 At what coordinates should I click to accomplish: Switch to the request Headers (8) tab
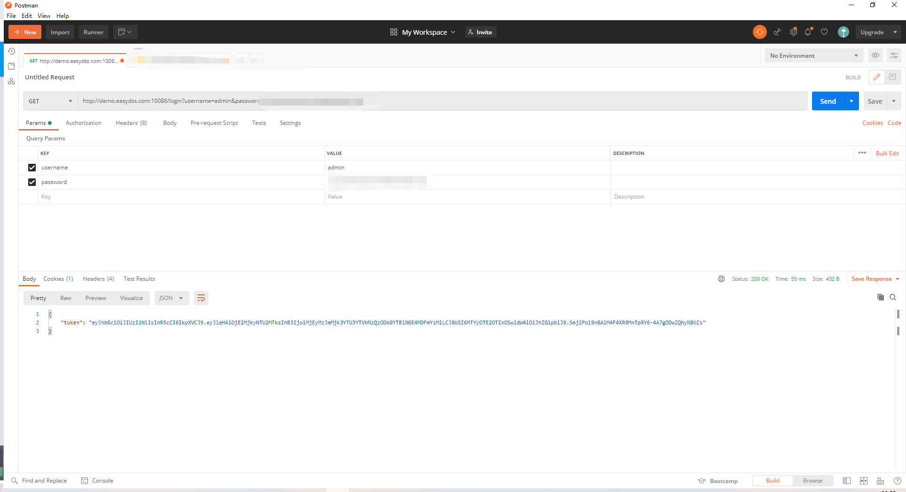coord(131,123)
